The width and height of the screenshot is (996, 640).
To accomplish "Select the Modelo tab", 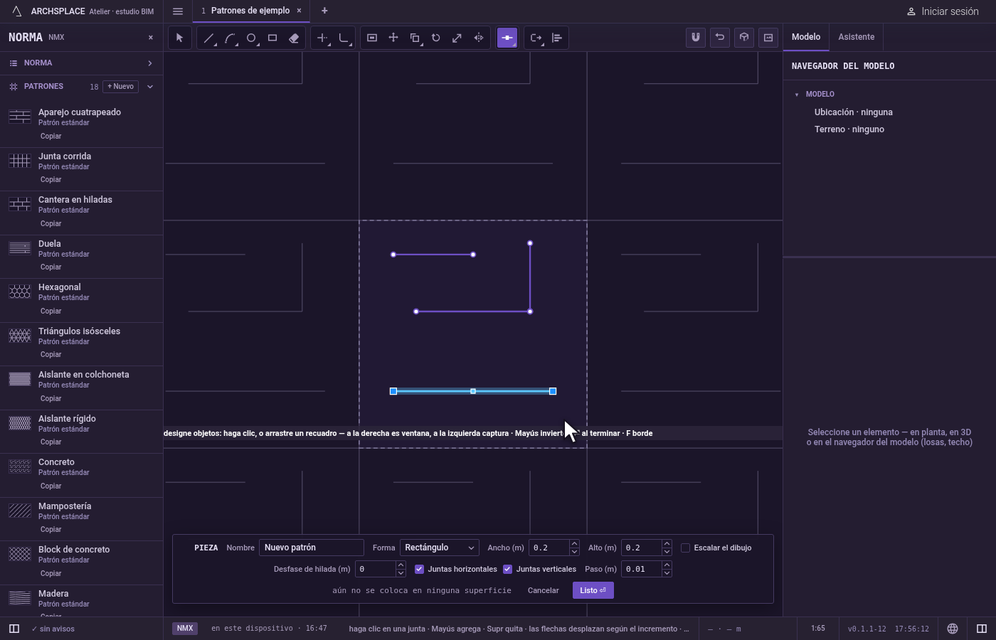I will pyautogui.click(x=806, y=37).
